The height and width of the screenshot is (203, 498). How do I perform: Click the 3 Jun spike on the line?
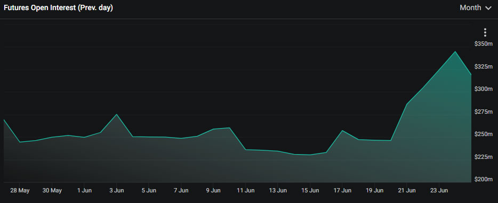coord(117,114)
